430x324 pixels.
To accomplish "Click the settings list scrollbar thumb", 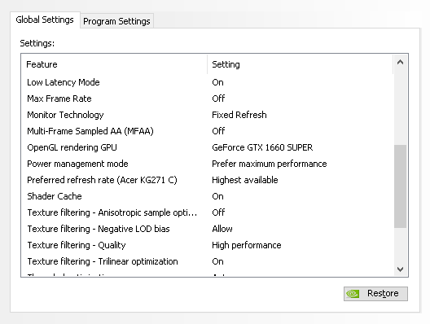I will [400, 186].
